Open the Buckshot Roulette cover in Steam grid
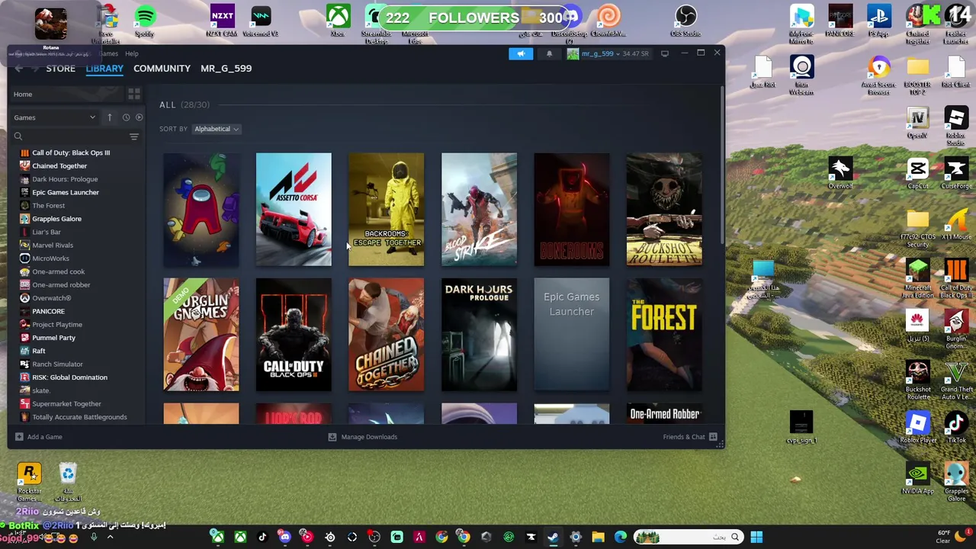This screenshot has width=976, height=549. (664, 210)
